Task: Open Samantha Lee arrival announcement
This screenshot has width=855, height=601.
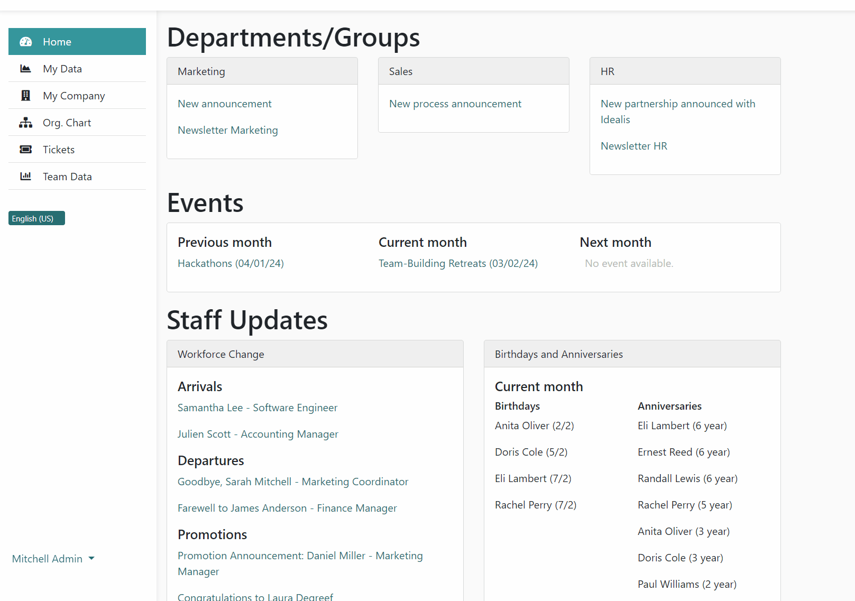Action: [257, 408]
